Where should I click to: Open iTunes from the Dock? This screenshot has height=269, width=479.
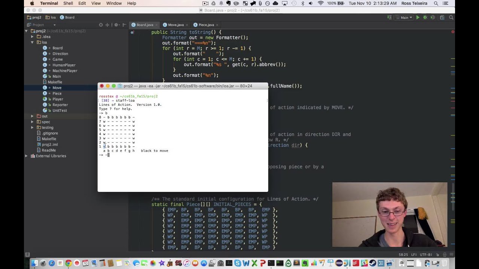(x=186, y=263)
